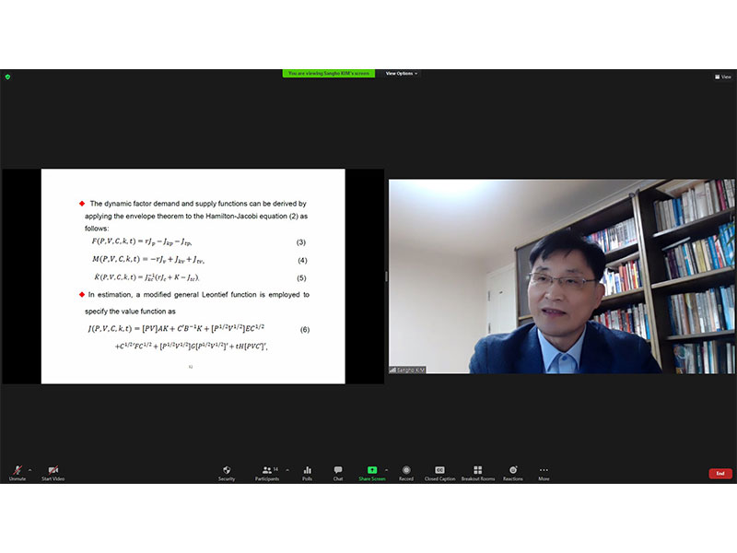Unmute the microphone
The height and width of the screenshot is (553, 737).
coord(17,472)
